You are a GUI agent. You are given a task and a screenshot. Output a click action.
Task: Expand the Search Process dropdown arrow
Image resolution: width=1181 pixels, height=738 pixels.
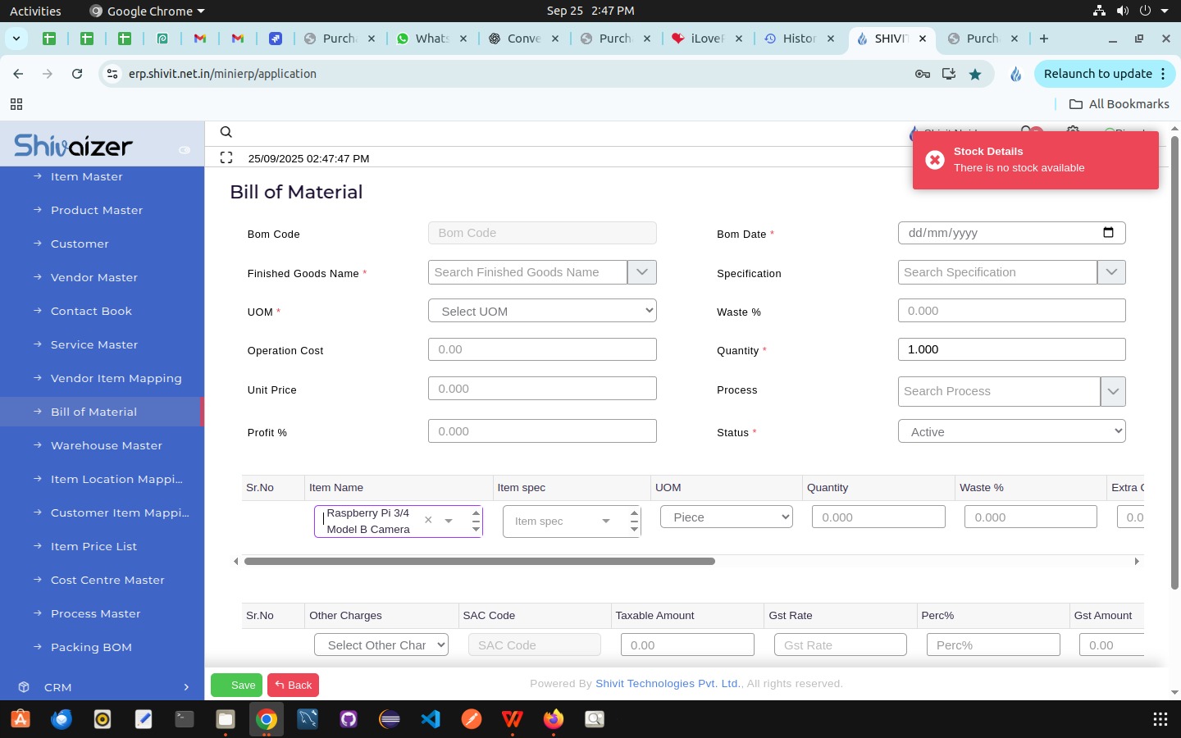[1112, 391]
